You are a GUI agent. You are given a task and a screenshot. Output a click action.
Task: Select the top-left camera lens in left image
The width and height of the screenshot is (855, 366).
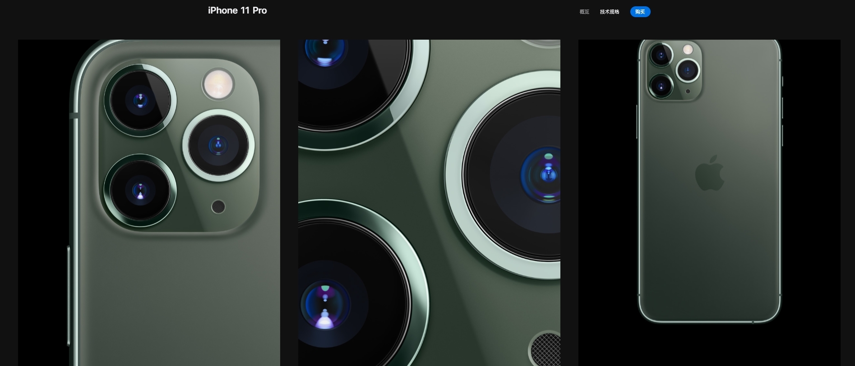click(x=140, y=100)
